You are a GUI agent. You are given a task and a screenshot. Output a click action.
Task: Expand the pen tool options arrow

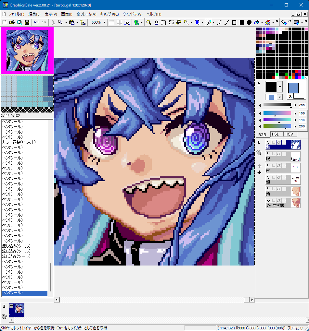[213, 22]
